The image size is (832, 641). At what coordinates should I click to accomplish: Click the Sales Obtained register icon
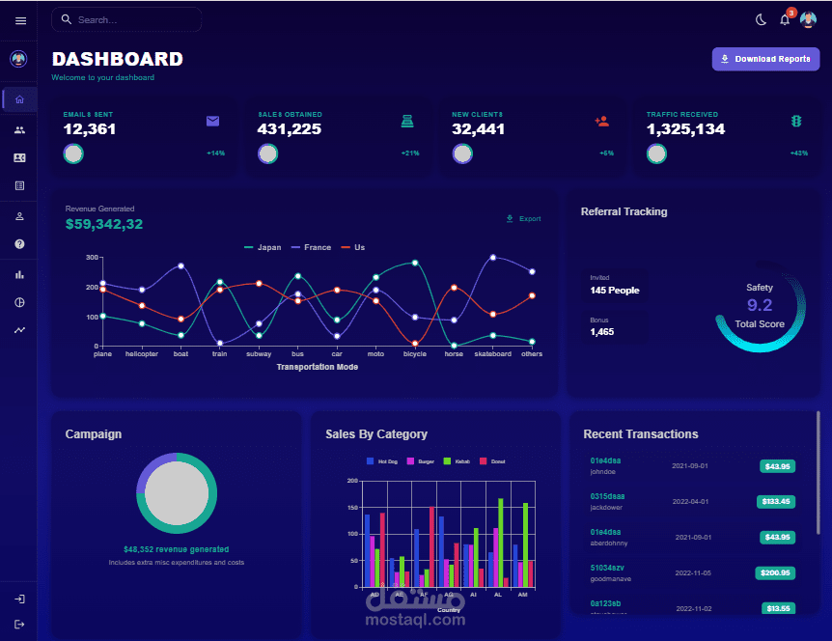[407, 122]
